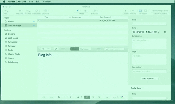175x104 pixels.
Task: Click the add link icon
Action: click(44, 97)
